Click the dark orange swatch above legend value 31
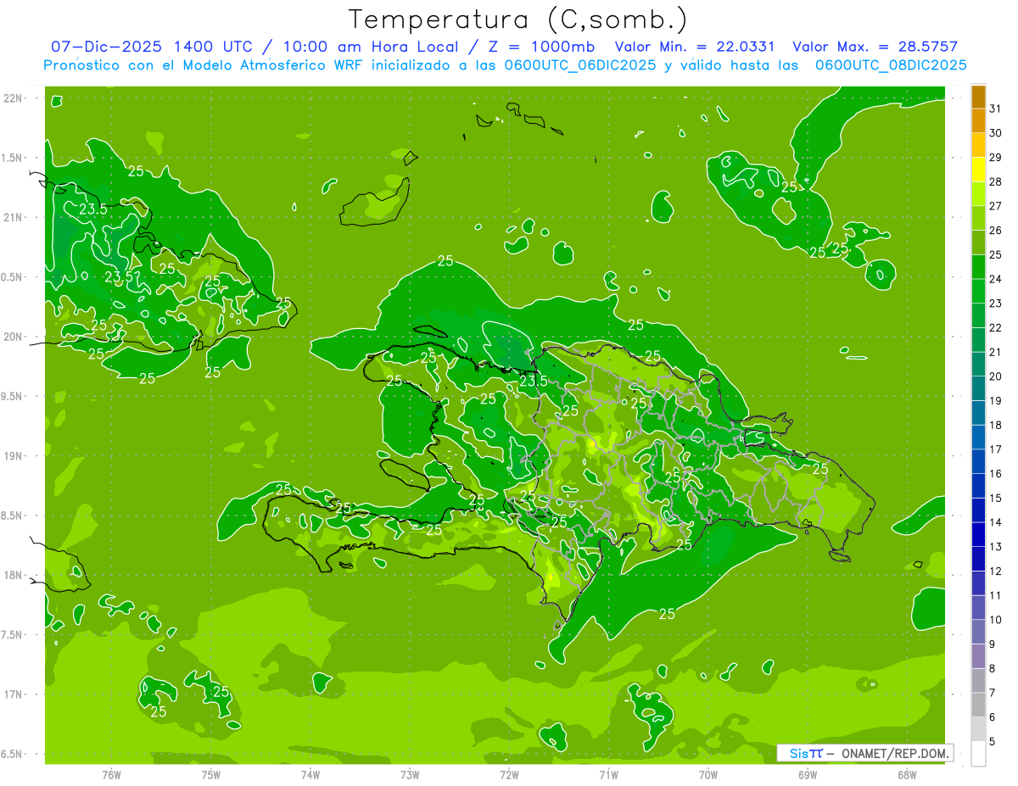The image size is (1018, 786). (x=978, y=97)
